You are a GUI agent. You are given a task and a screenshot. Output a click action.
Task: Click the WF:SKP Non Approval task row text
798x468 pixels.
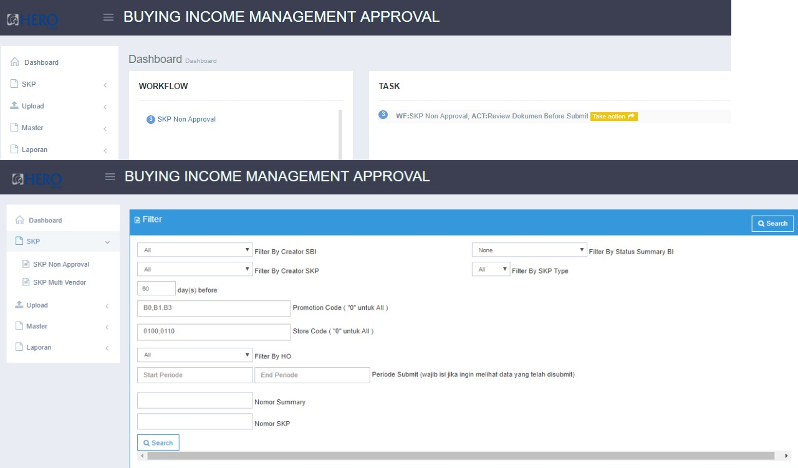(x=492, y=117)
